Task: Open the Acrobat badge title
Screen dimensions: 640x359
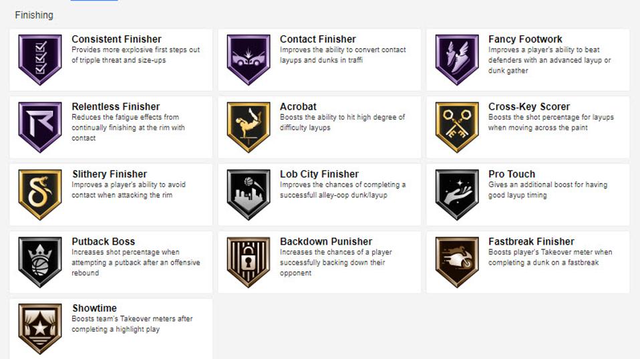Action: click(298, 106)
